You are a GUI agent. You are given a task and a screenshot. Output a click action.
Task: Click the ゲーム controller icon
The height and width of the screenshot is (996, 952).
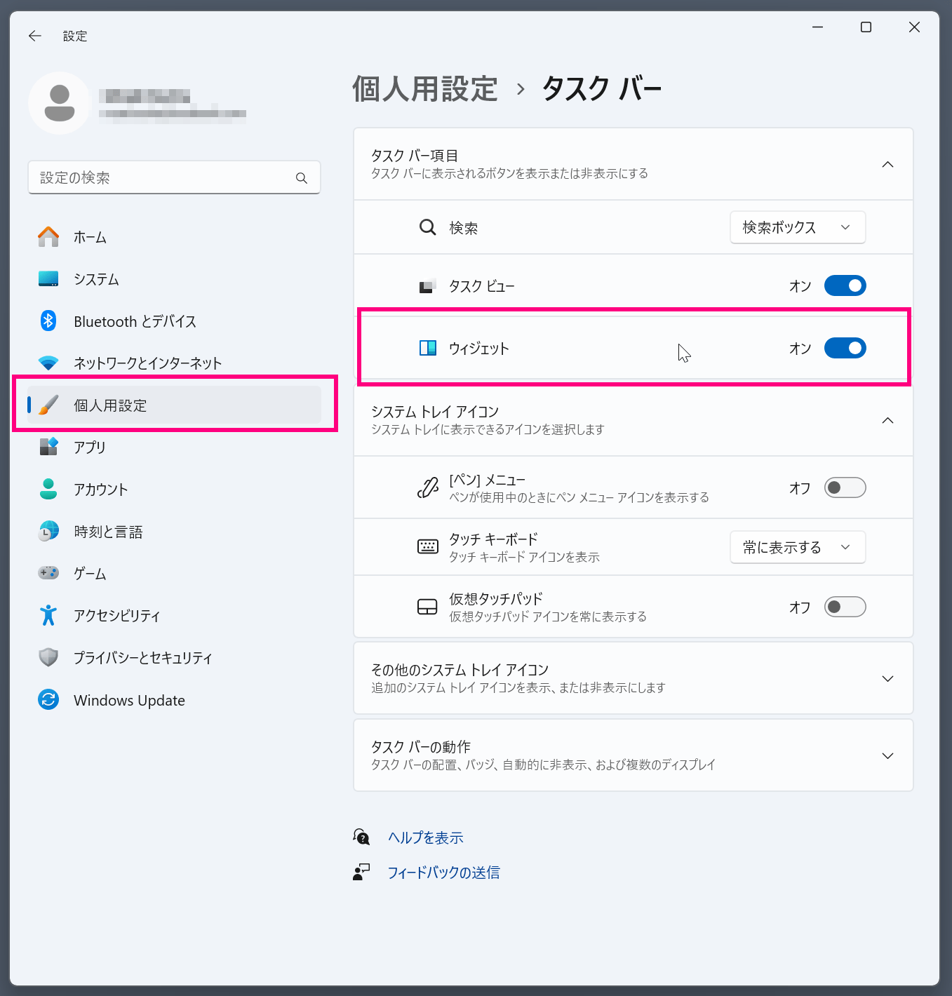point(48,573)
